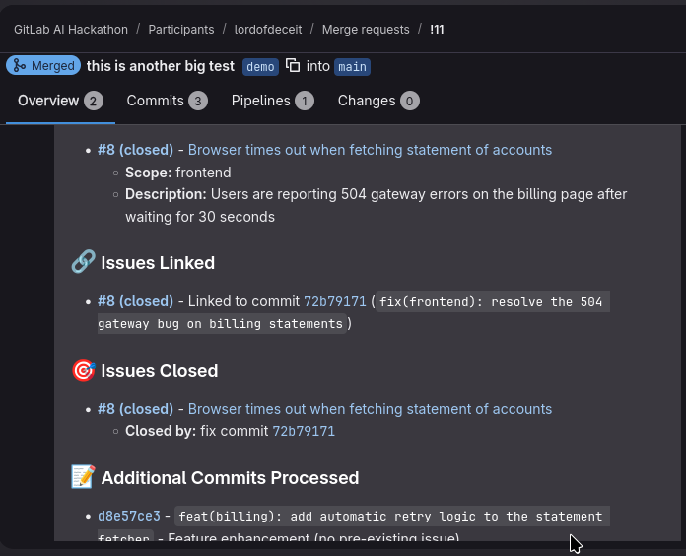Go to Merge requests breadcrumb
This screenshot has width=686, height=556.
[366, 29]
